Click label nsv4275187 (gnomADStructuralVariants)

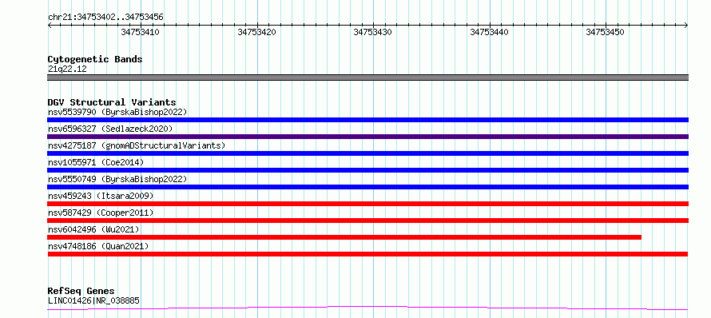coord(137,145)
